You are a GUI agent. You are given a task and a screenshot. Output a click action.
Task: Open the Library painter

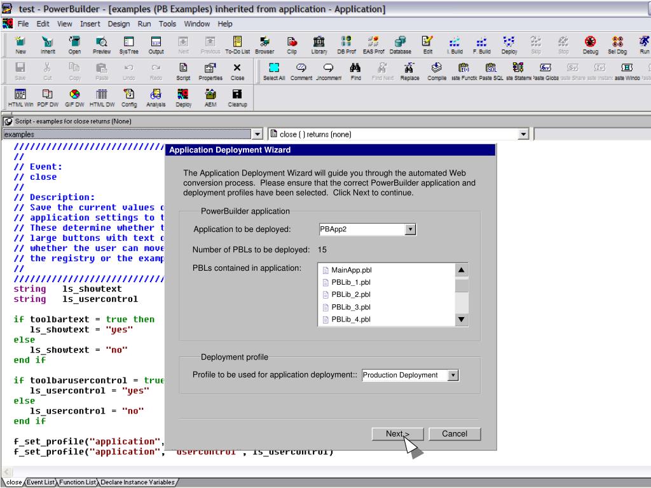(x=319, y=45)
